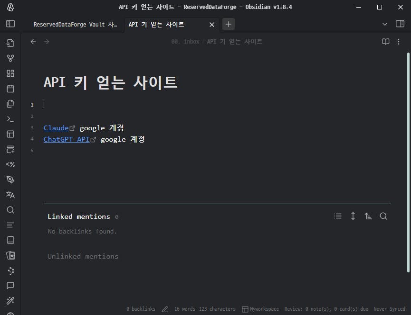Collapse results in backlinks list icon
This screenshot has height=315, width=411.
point(338,216)
